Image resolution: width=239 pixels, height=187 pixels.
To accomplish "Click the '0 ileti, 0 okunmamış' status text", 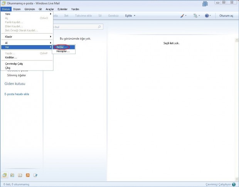I will [16, 184].
